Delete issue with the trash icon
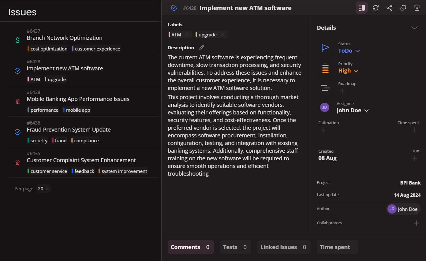Image resolution: width=426 pixels, height=261 pixels. [417, 8]
